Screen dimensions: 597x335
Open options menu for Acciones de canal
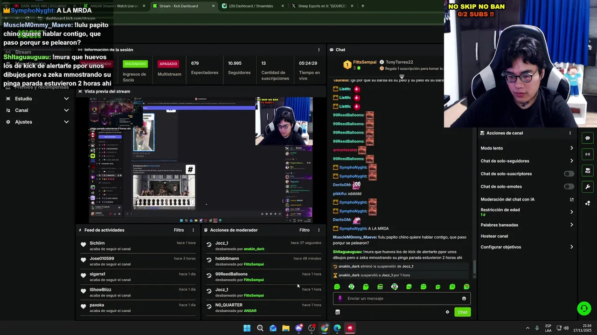570,133
